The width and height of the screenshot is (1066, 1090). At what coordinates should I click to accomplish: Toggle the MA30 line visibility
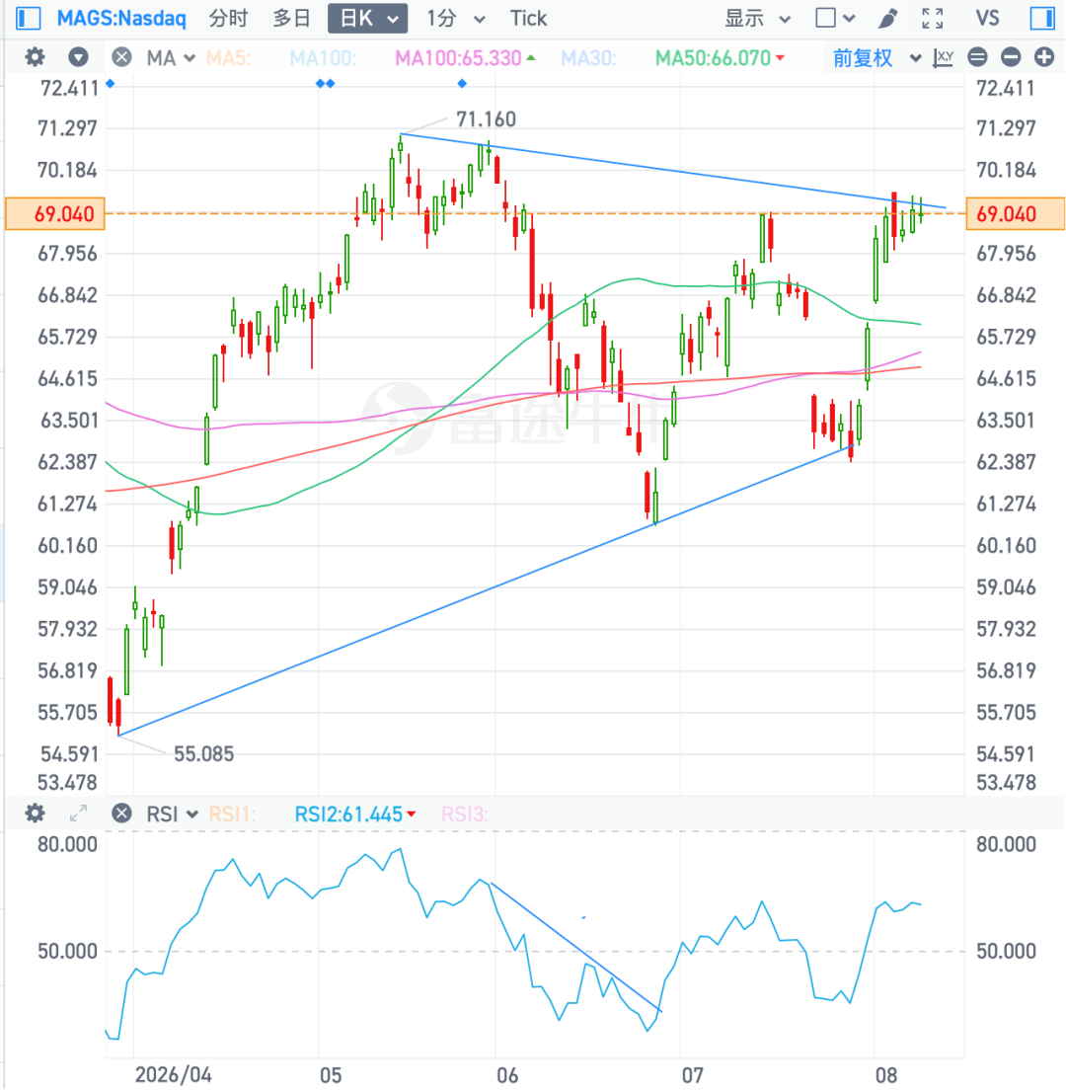coord(588,57)
